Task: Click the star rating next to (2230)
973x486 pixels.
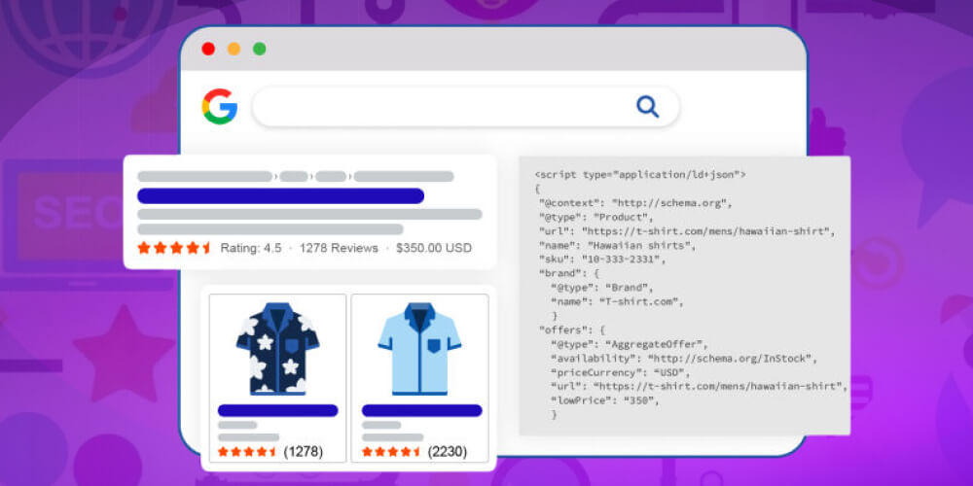Action: click(392, 452)
